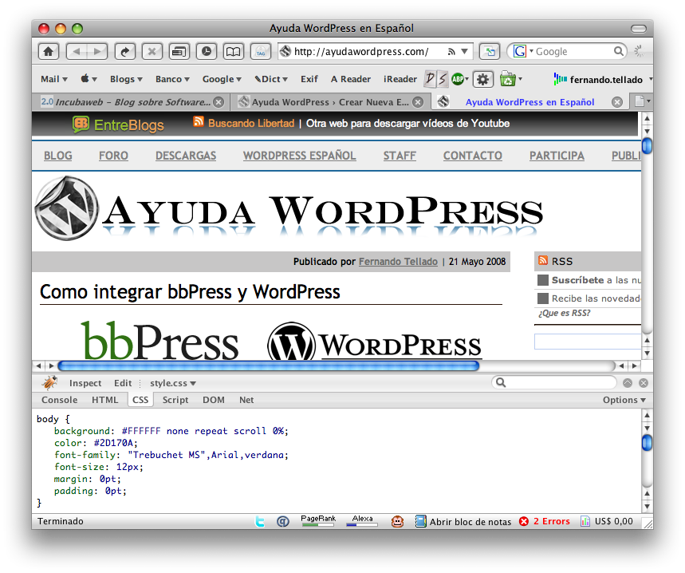Reload the current page
Screen dimensions: 685x573
tap(124, 52)
